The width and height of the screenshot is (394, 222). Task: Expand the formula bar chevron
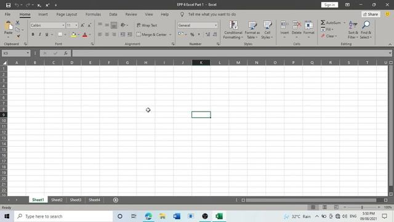[390, 53]
